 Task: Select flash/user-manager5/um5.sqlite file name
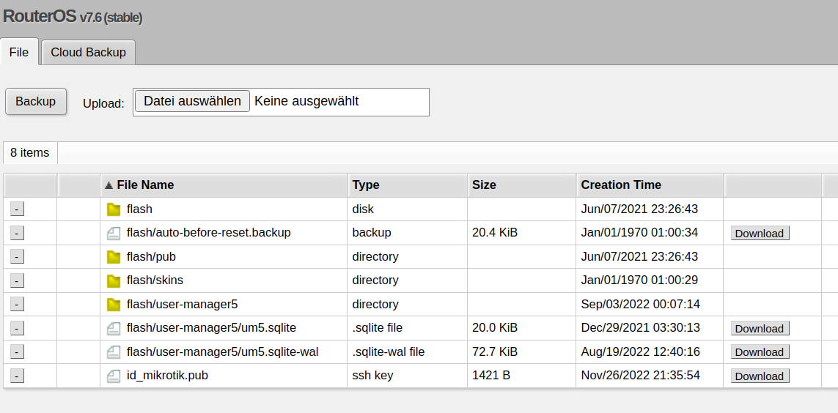(212, 327)
